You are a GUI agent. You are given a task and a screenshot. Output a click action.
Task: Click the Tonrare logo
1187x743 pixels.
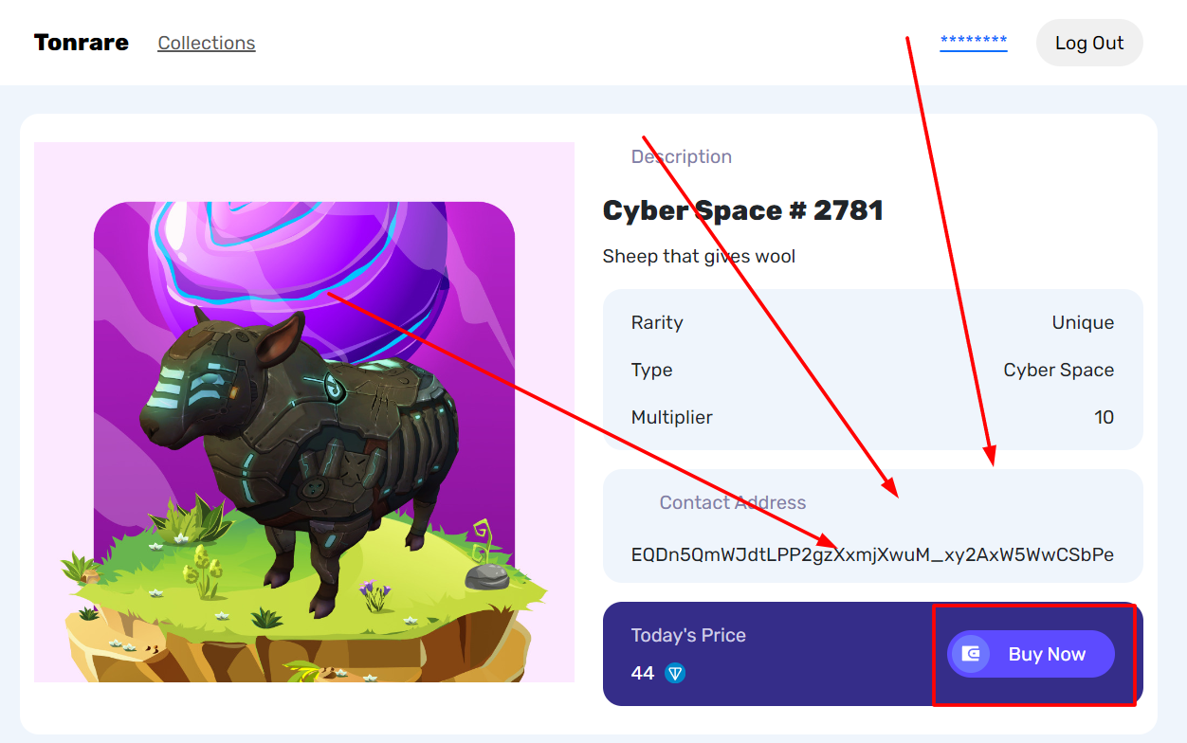(x=82, y=43)
